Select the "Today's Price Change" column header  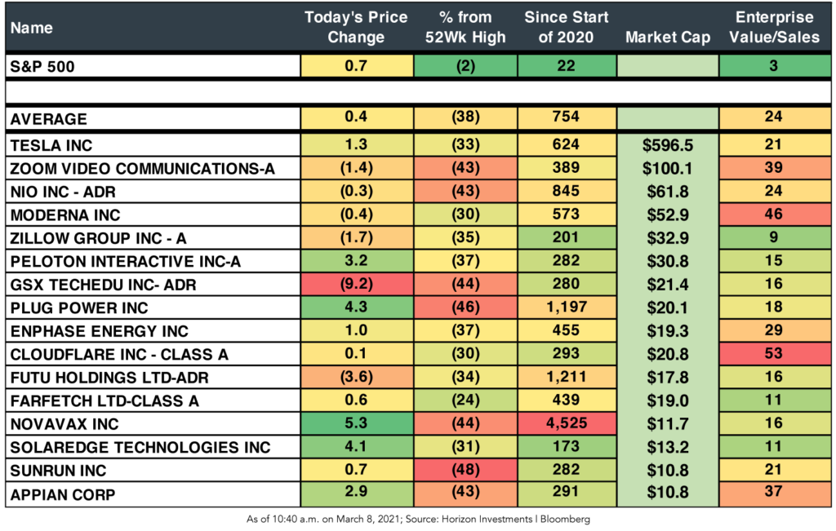tap(356, 27)
